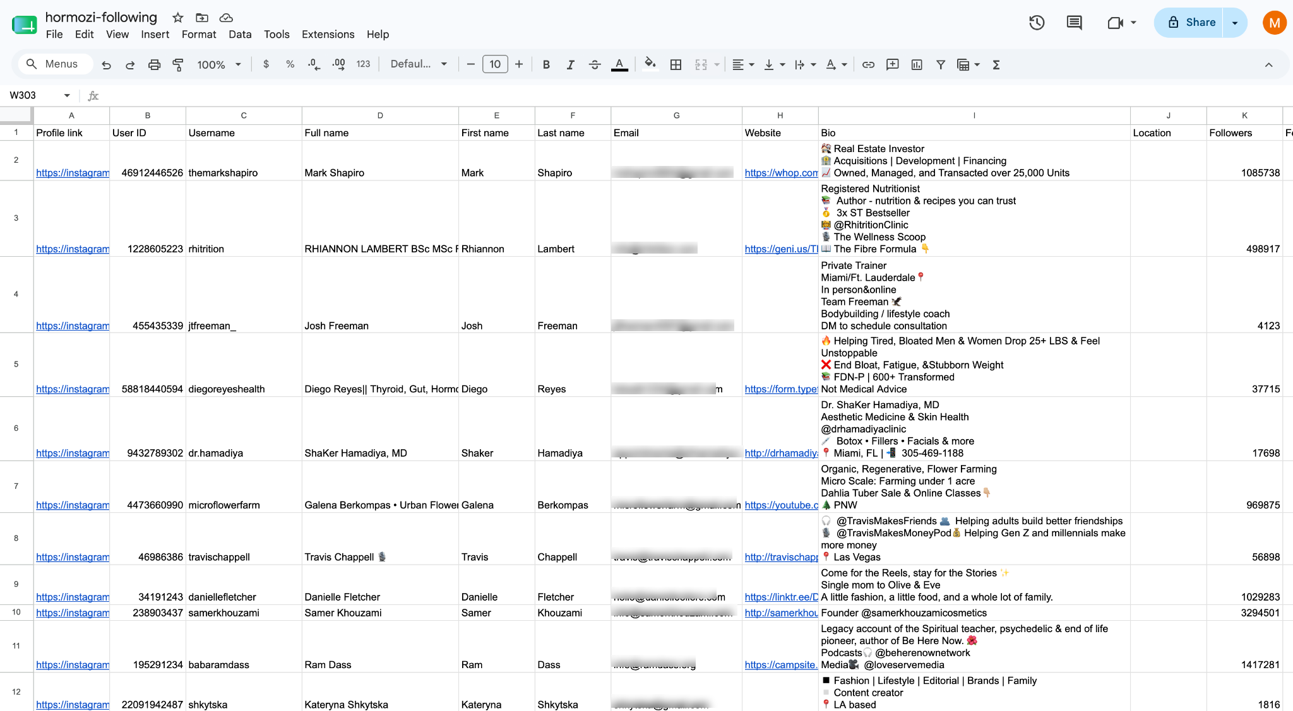Toggle italic formatting
1293x711 pixels.
[x=570, y=64]
